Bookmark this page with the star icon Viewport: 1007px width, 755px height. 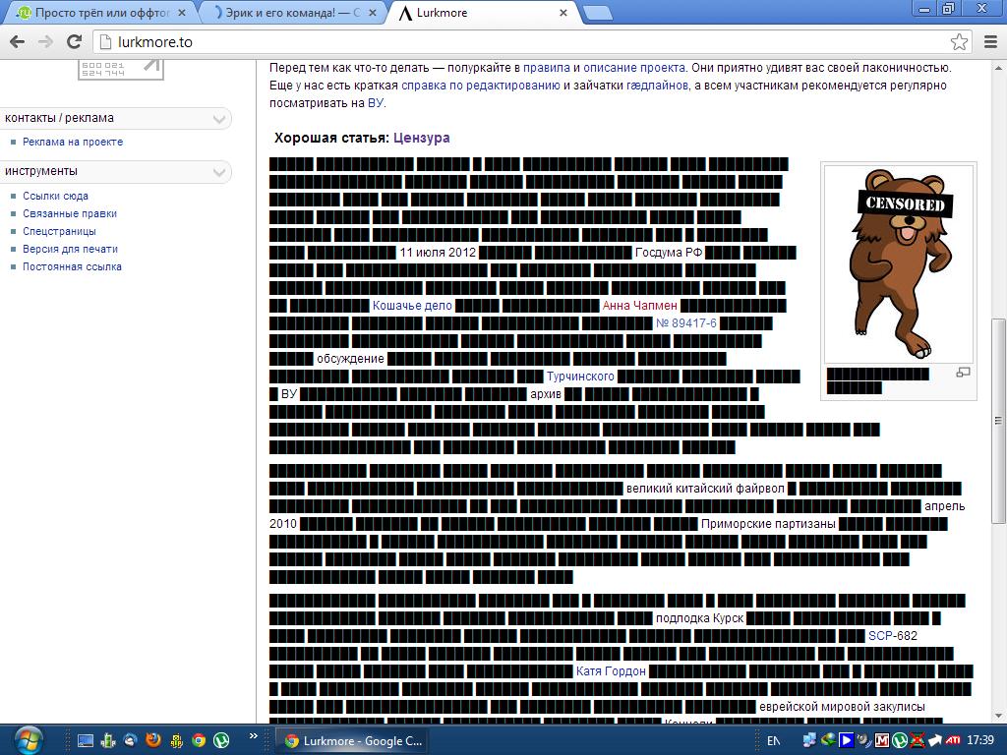(x=959, y=42)
